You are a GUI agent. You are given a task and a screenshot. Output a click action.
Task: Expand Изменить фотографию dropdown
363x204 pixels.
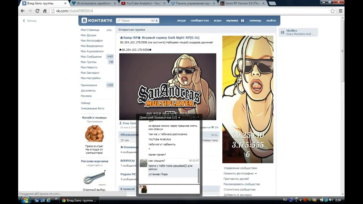point(240,173)
